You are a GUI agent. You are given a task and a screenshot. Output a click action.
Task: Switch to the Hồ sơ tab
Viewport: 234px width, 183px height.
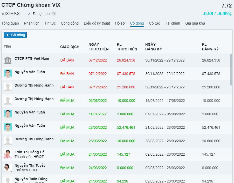click(x=120, y=23)
